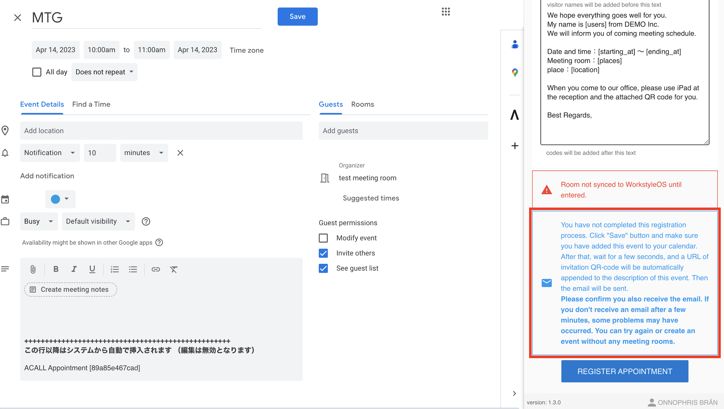This screenshot has height=409, width=724.
Task: Open the Default visibility dropdown
Action: pos(98,221)
